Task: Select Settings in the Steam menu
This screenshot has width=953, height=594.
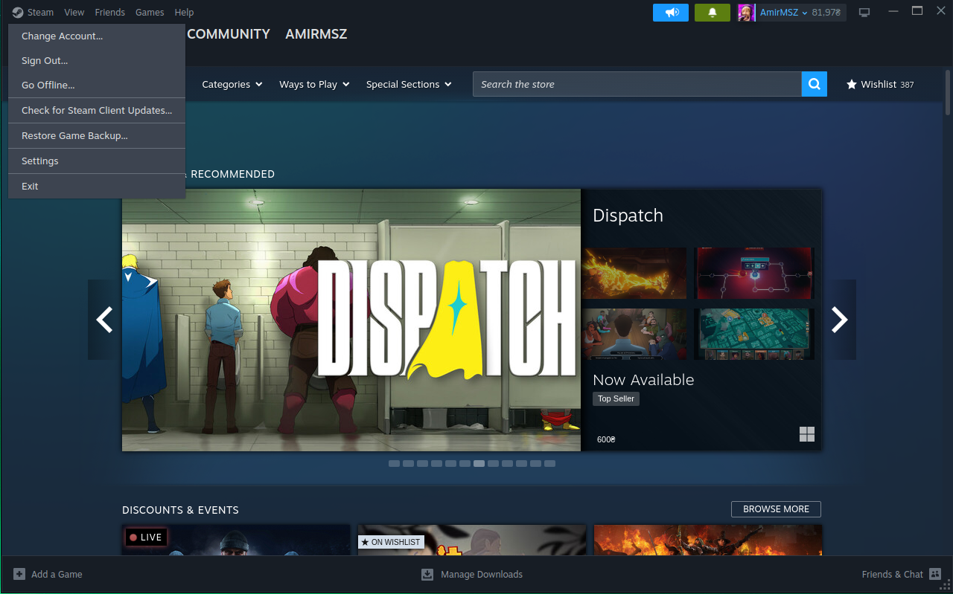Action: (x=40, y=161)
